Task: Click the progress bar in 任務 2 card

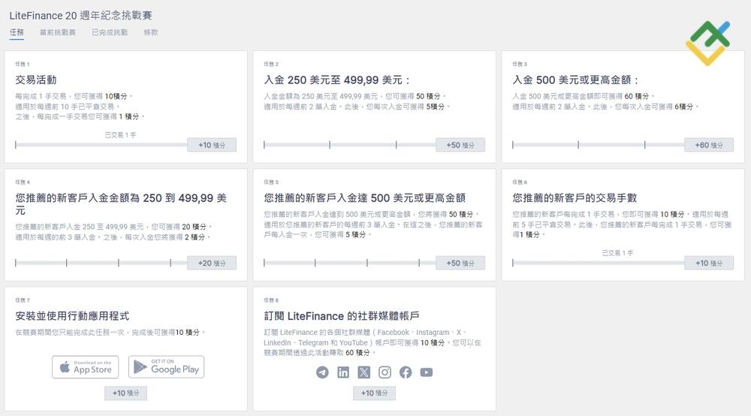Action: 350,145
